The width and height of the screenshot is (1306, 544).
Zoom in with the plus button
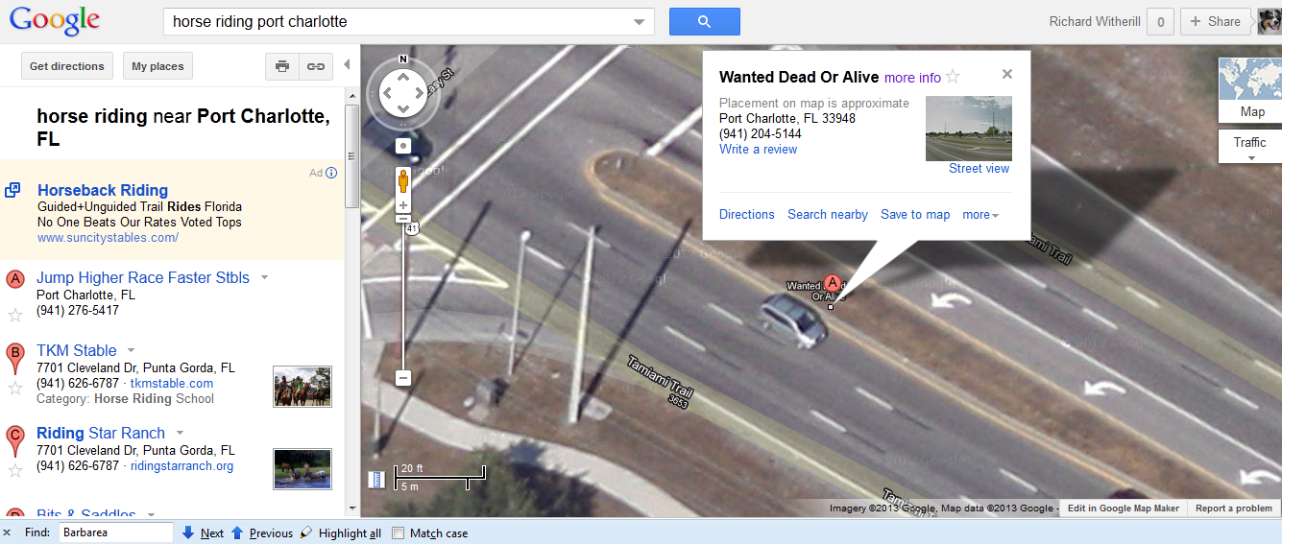tap(403, 205)
